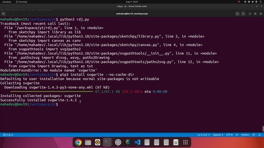Launch Google Chrome from the dock
The height and width of the screenshot is (148, 264).
coord(78,142)
